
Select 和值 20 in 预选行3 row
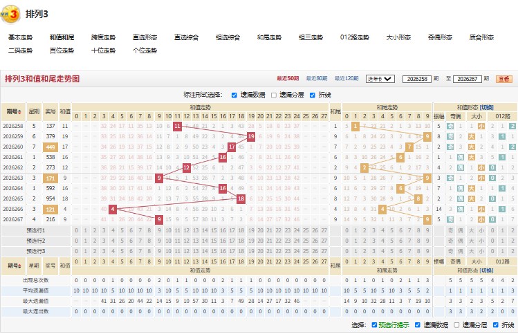point(260,252)
